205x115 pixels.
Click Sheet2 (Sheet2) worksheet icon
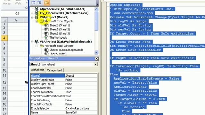click(46, 29)
